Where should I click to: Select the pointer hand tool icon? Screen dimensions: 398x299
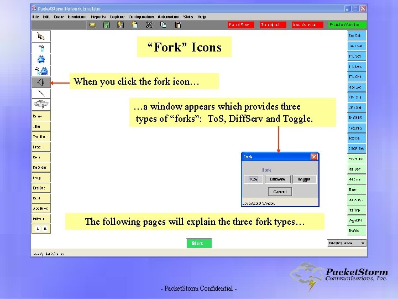[x=41, y=36]
